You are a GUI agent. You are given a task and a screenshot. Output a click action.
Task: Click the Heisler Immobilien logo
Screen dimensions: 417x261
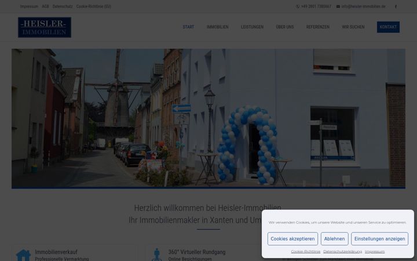coord(45,27)
